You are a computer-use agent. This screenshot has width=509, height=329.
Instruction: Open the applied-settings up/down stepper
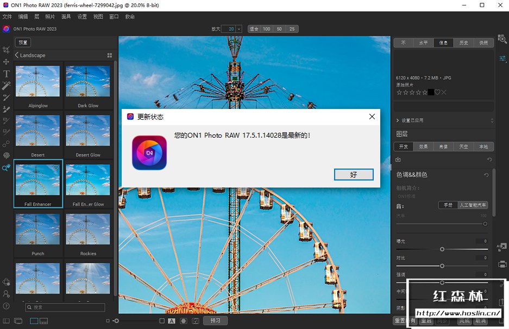[492, 120]
